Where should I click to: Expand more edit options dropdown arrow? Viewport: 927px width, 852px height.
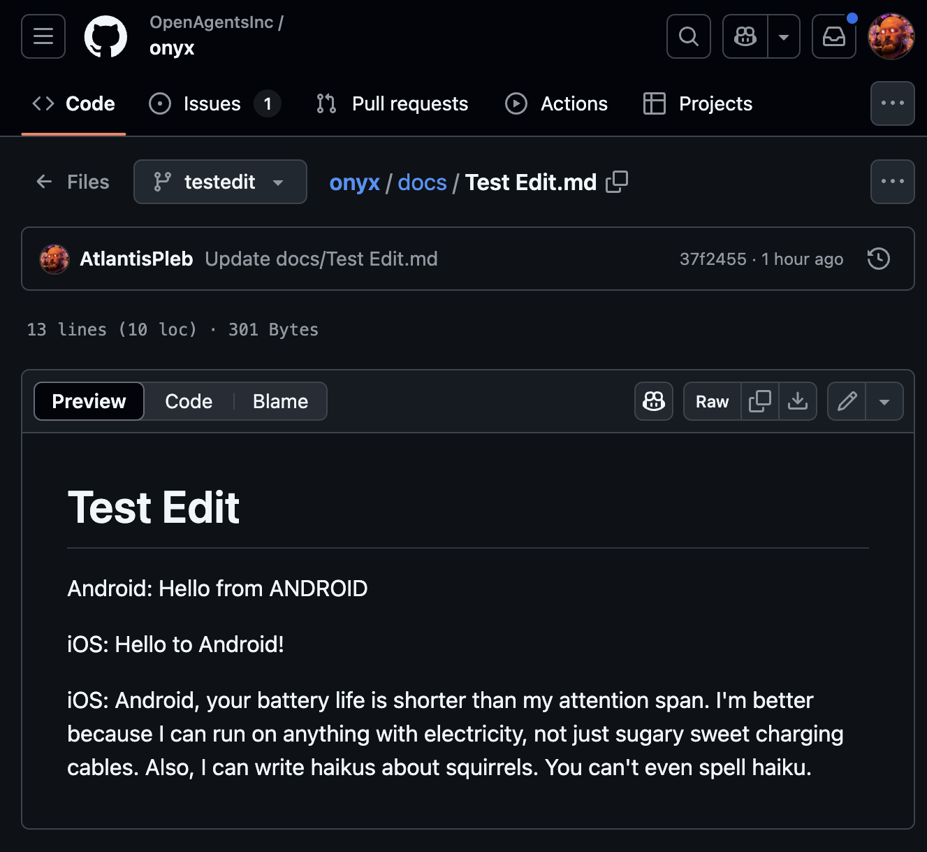[x=884, y=401]
